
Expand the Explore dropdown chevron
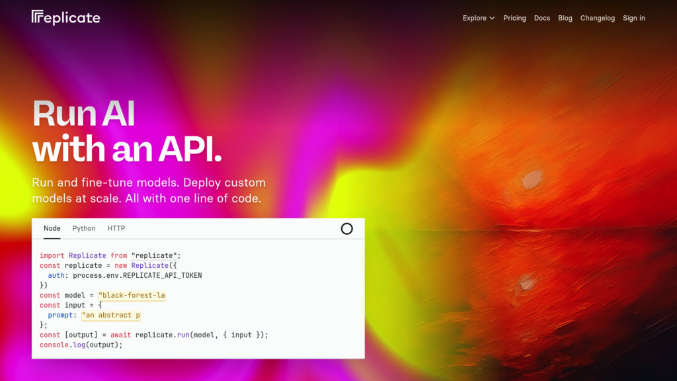pos(492,19)
